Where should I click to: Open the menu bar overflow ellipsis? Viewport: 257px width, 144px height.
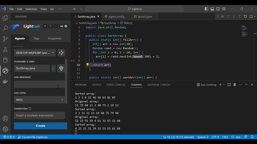tap(60, 9)
